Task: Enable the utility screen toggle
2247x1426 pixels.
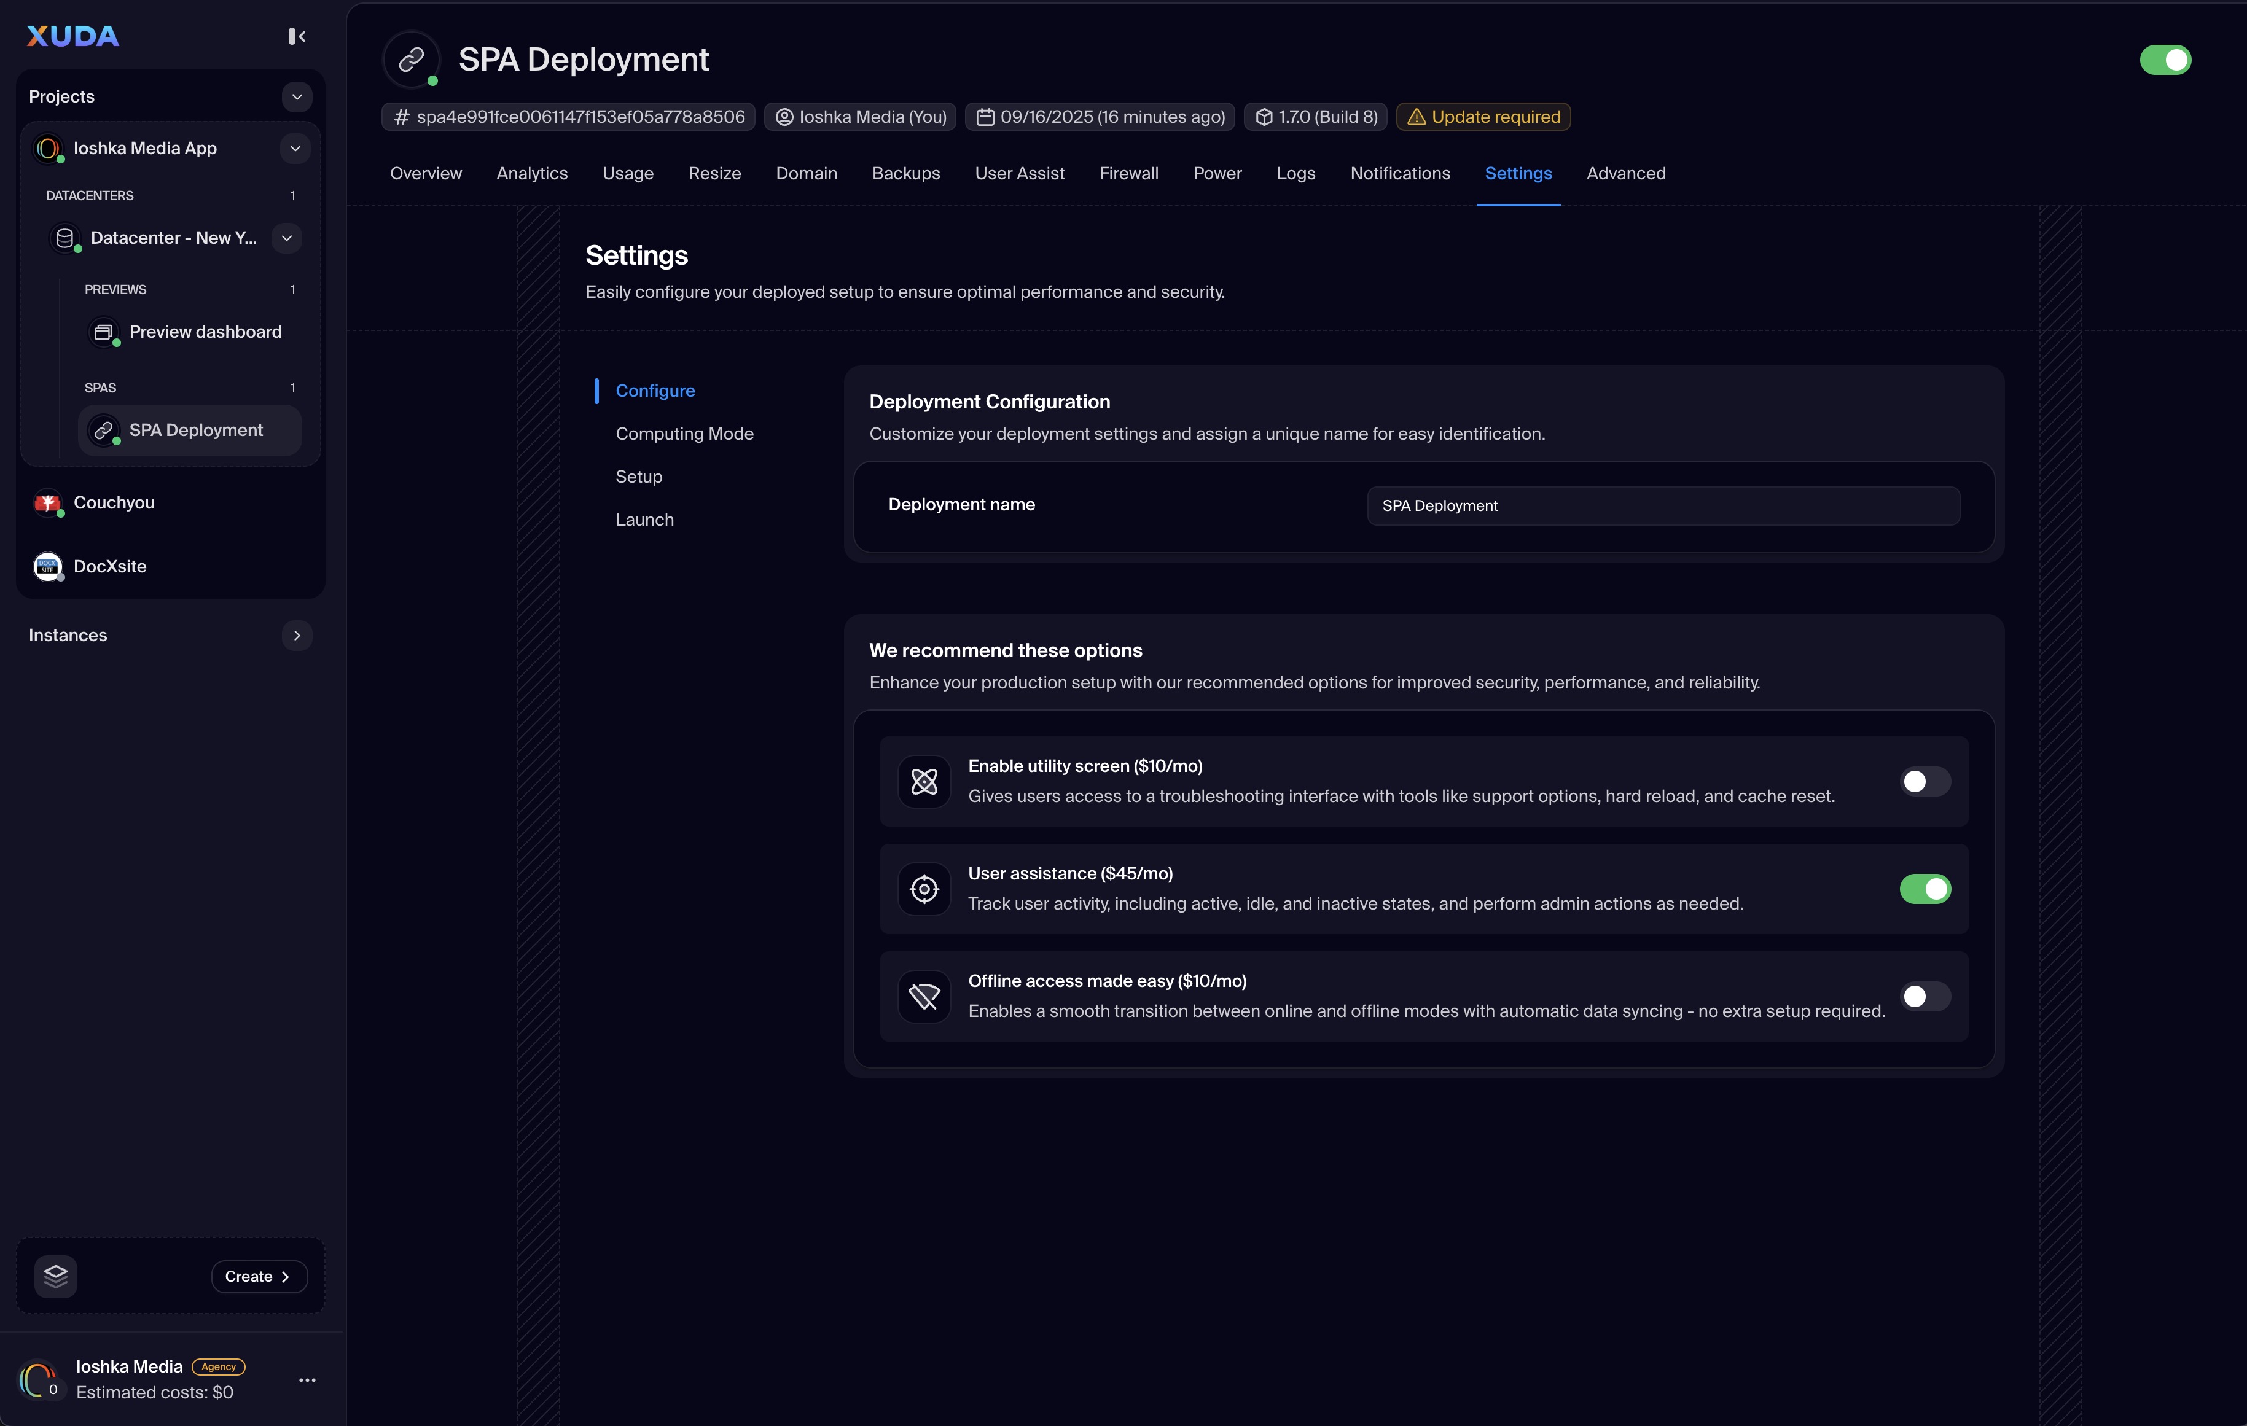Action: [x=1924, y=782]
